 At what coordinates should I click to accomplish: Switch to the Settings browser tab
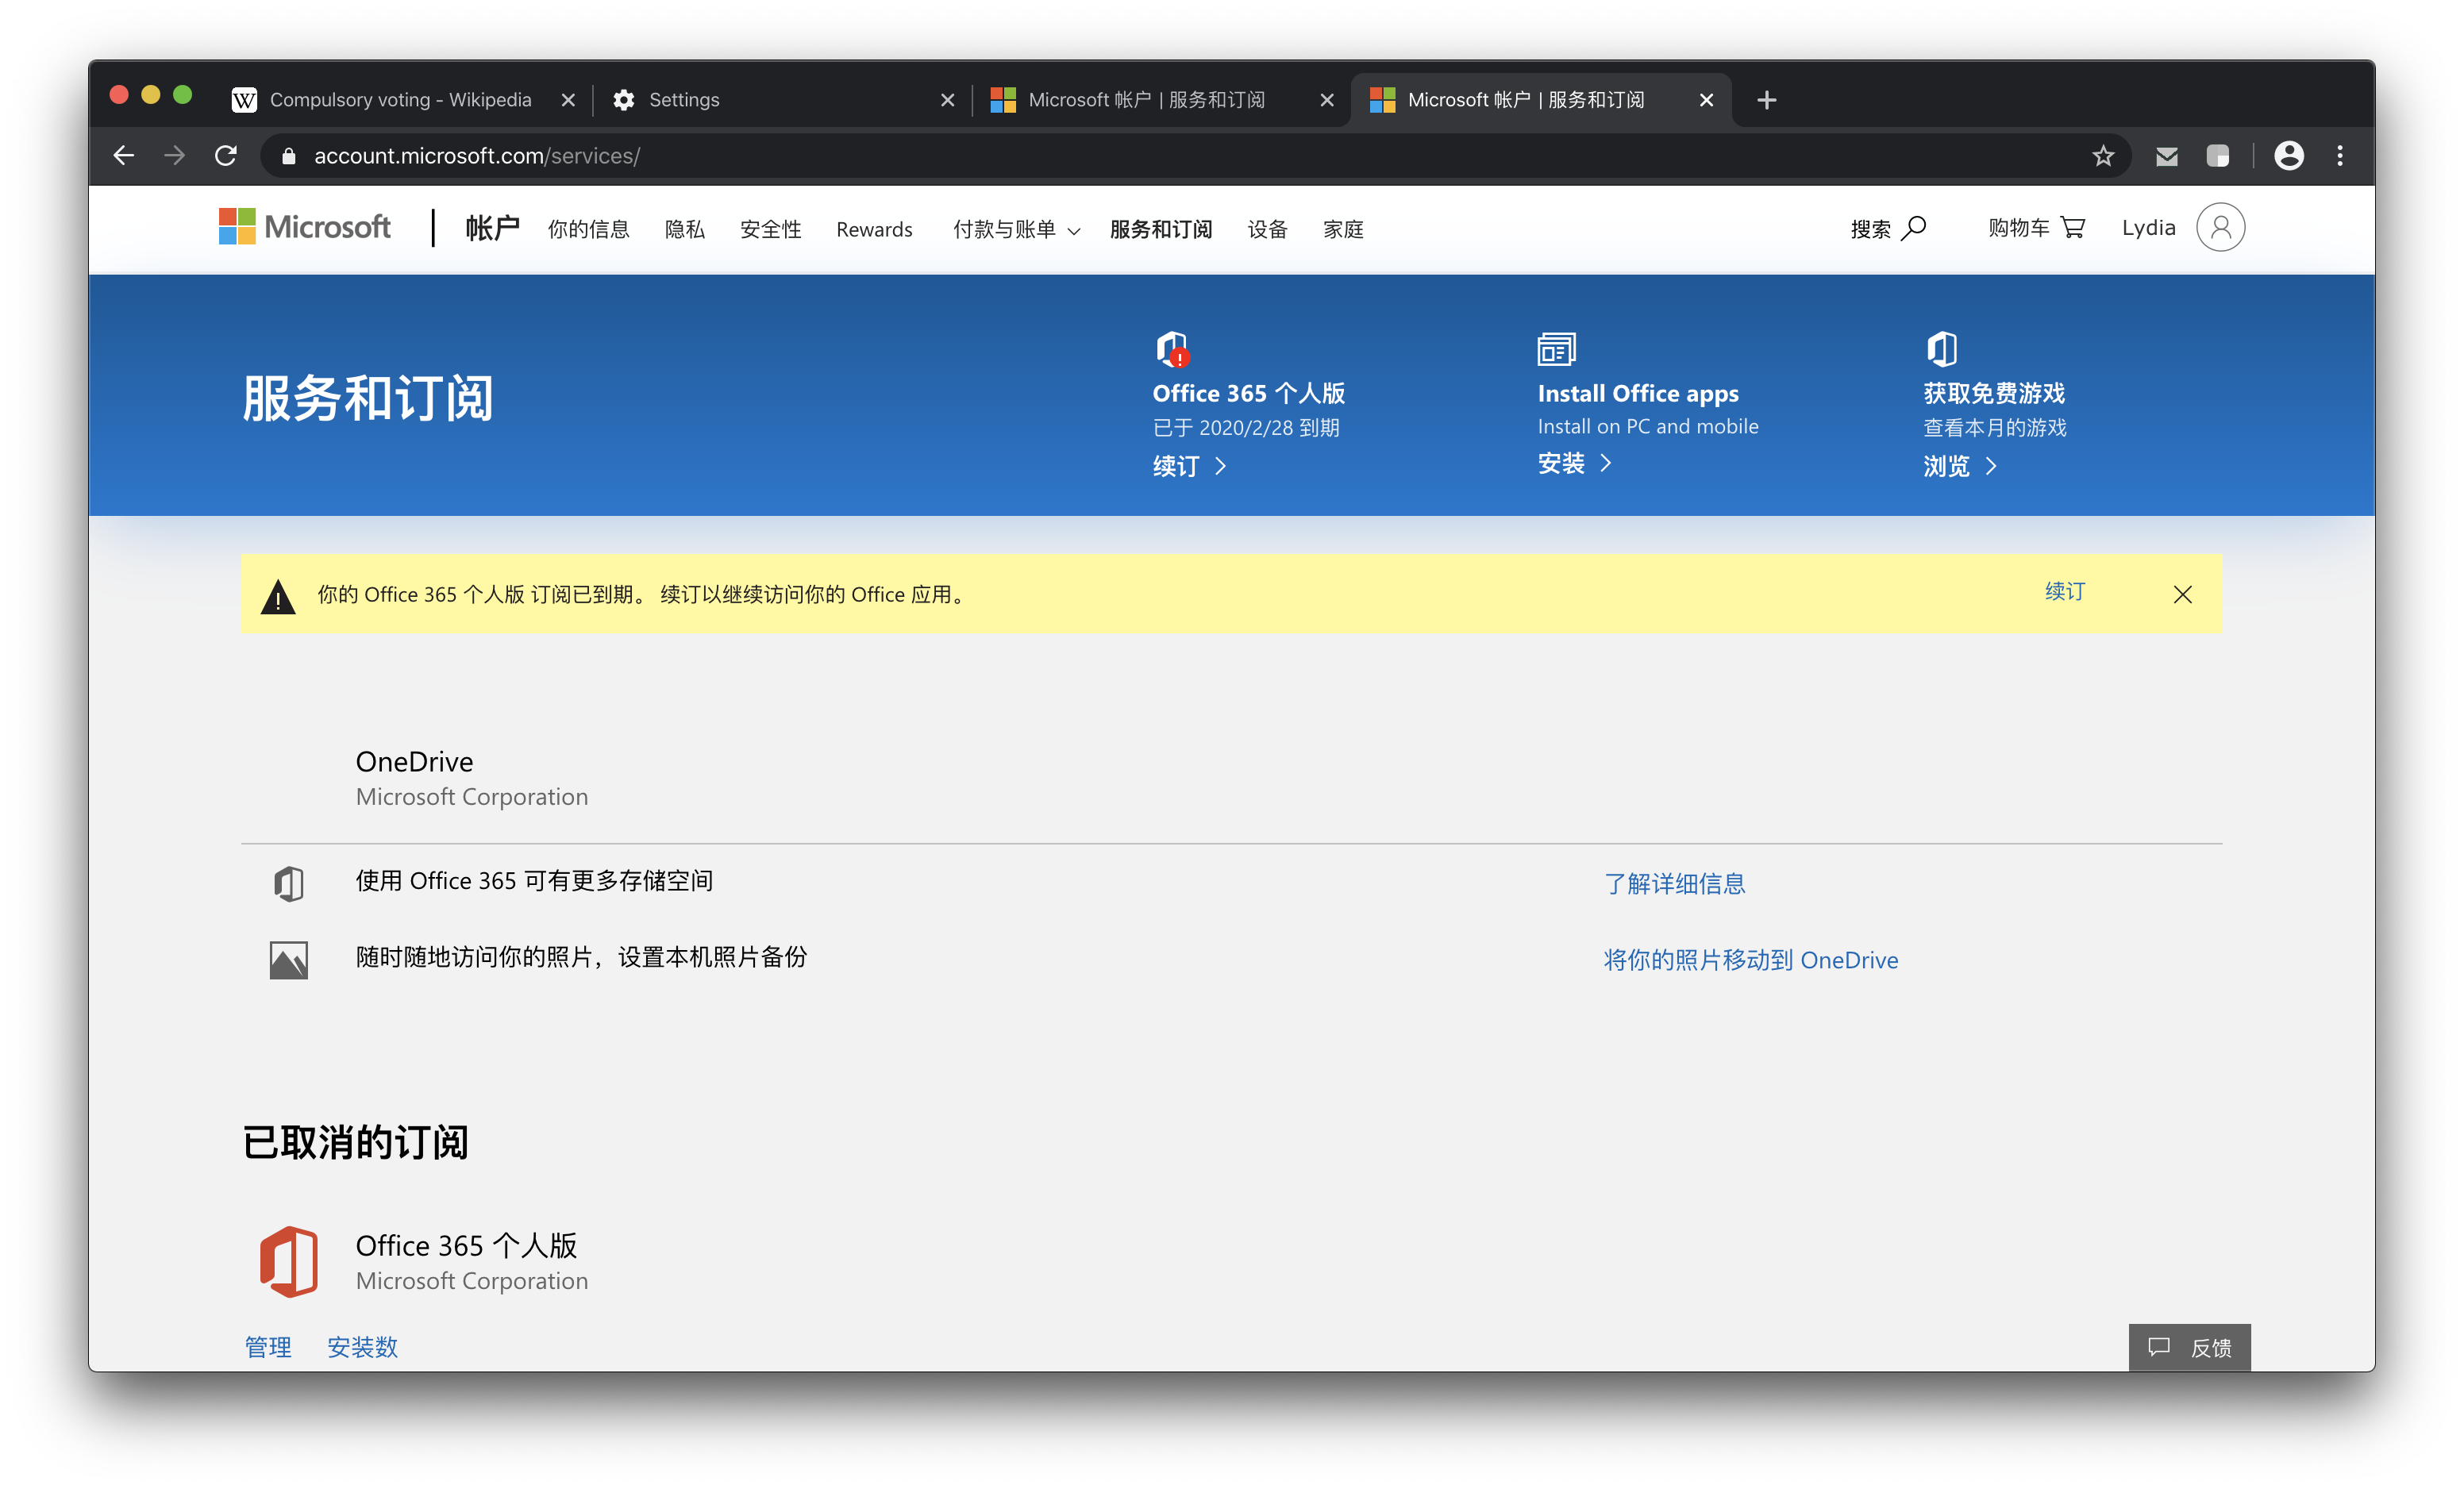pyautogui.click(x=684, y=99)
